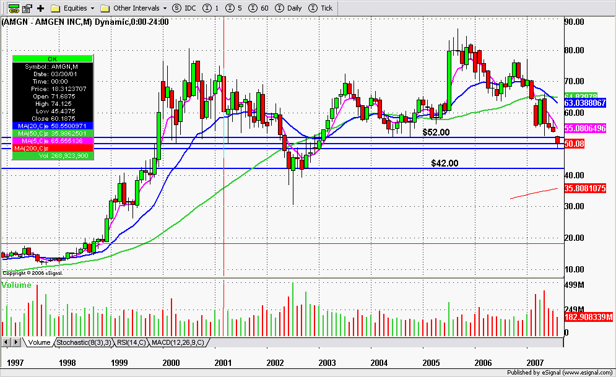Open the chart properties icon
Screen dimensions: 616x377
point(27,8)
